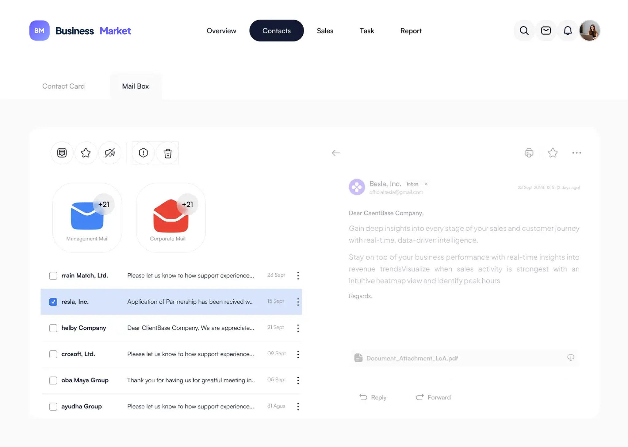
Task: Click the ayudha Group sender name
Action: (x=82, y=407)
